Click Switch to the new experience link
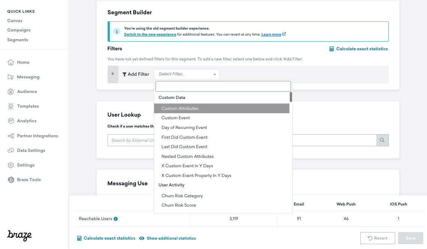The width and height of the screenshot is (427, 249). pos(150,34)
